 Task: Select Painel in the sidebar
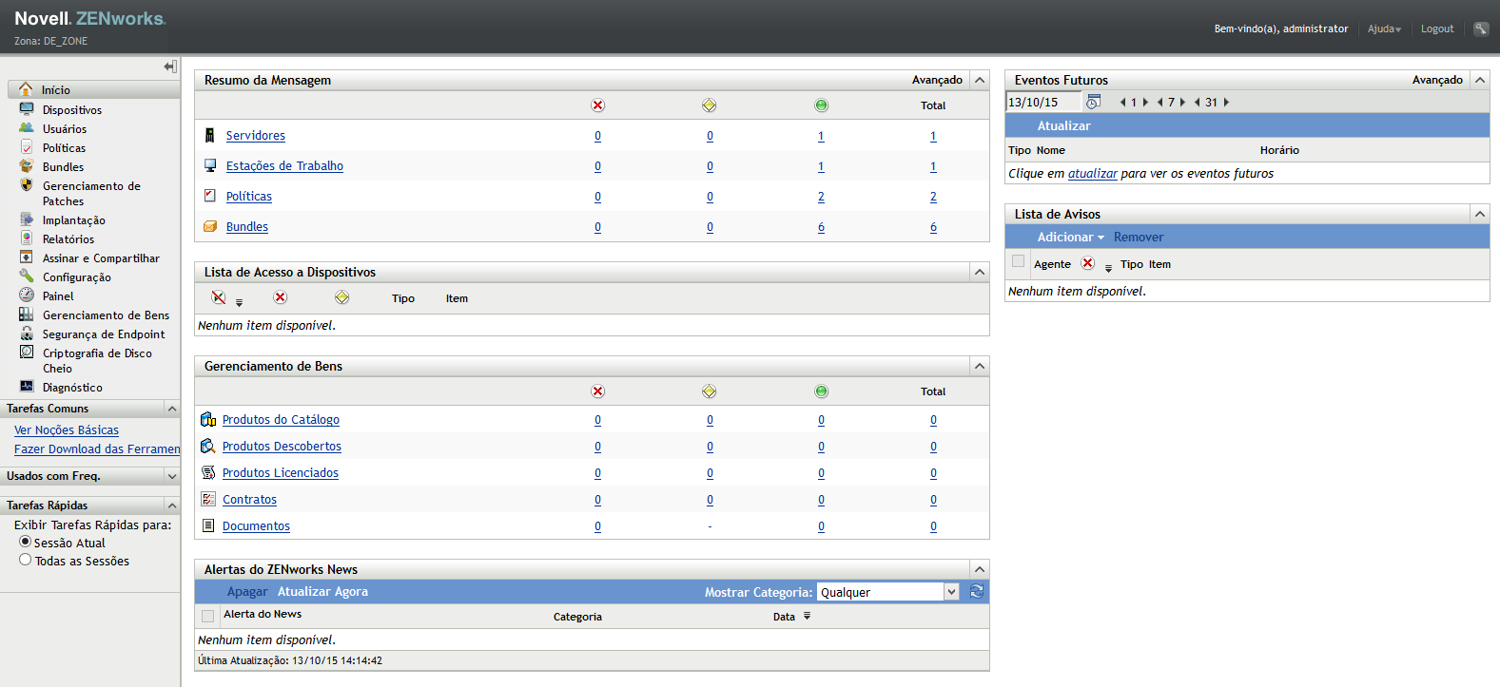coord(58,296)
